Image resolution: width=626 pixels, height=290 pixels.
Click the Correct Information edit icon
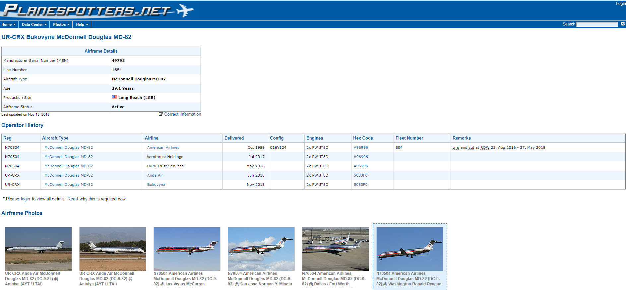[x=161, y=114]
